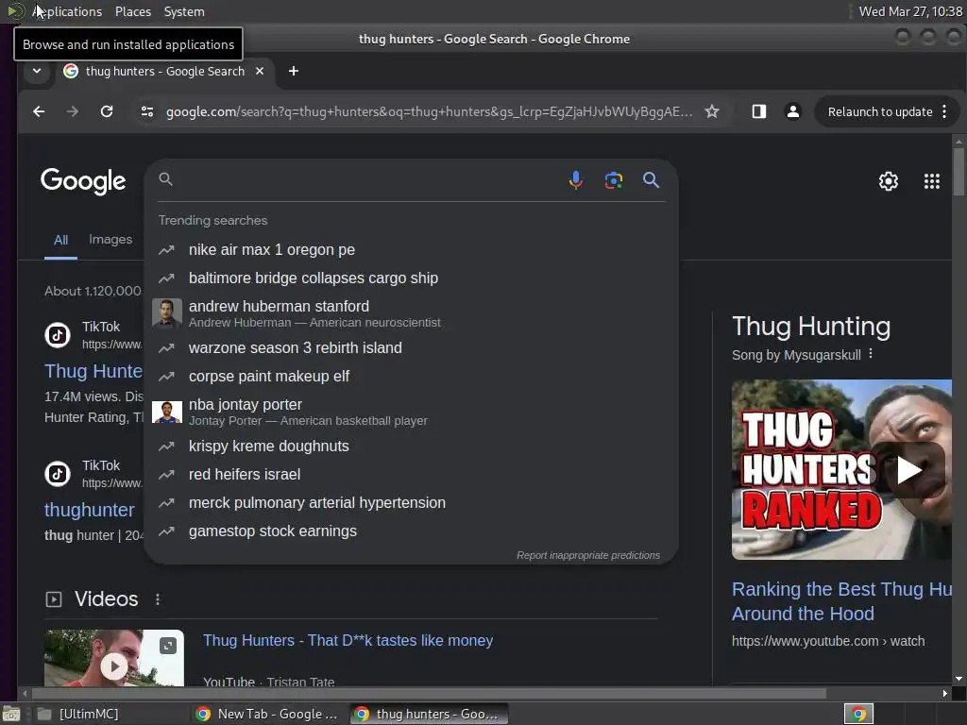Select red heifers israel suggestion
The image size is (967, 725).
coord(412,474)
